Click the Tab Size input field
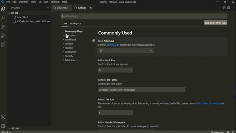The width and height of the screenshot is (236, 133). (115, 113)
